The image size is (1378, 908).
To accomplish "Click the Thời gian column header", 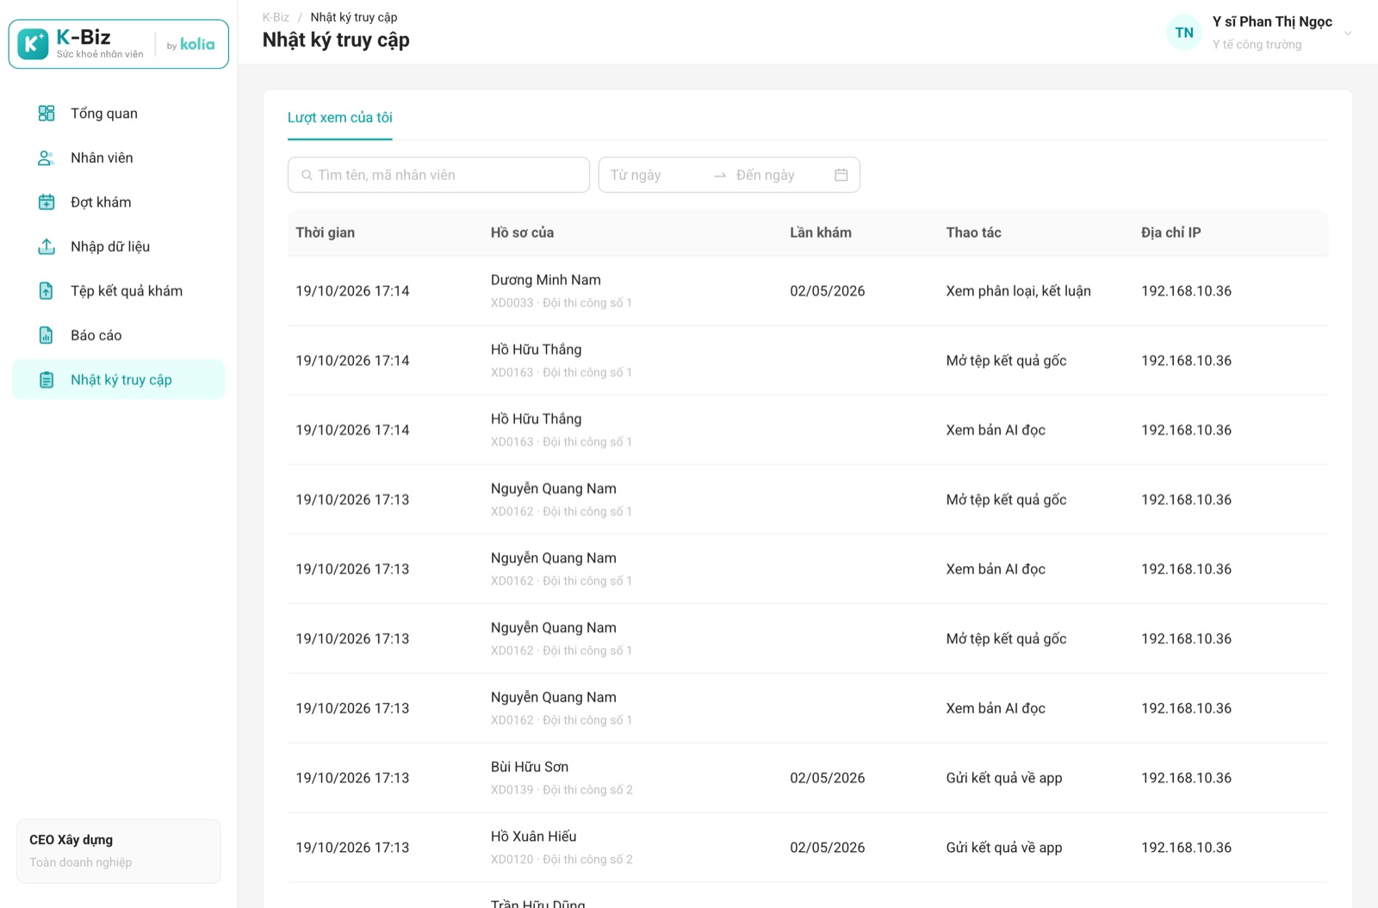I will pyautogui.click(x=326, y=233).
